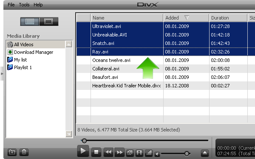Add a new playlist folder

pos(12,152)
